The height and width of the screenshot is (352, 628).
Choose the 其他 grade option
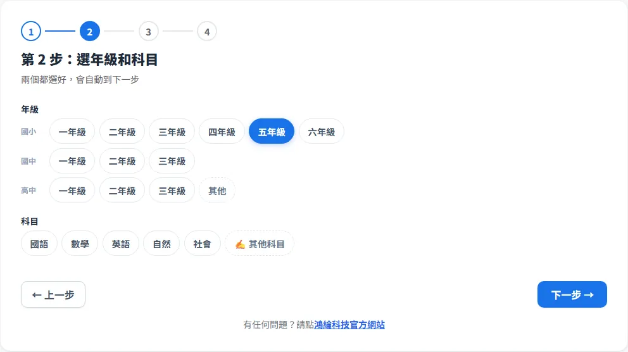(x=217, y=190)
